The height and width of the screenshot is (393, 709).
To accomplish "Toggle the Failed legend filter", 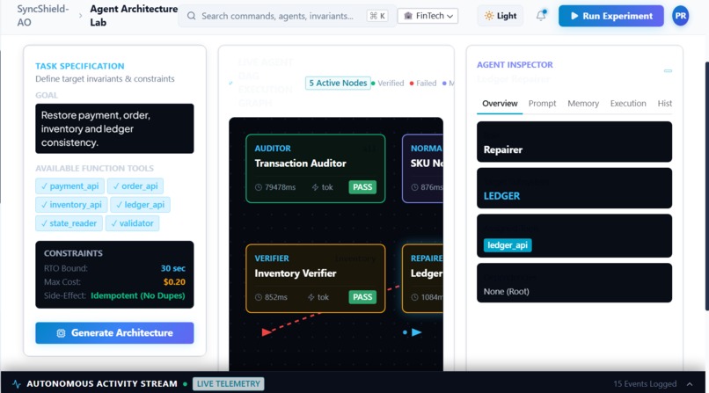I will [423, 84].
